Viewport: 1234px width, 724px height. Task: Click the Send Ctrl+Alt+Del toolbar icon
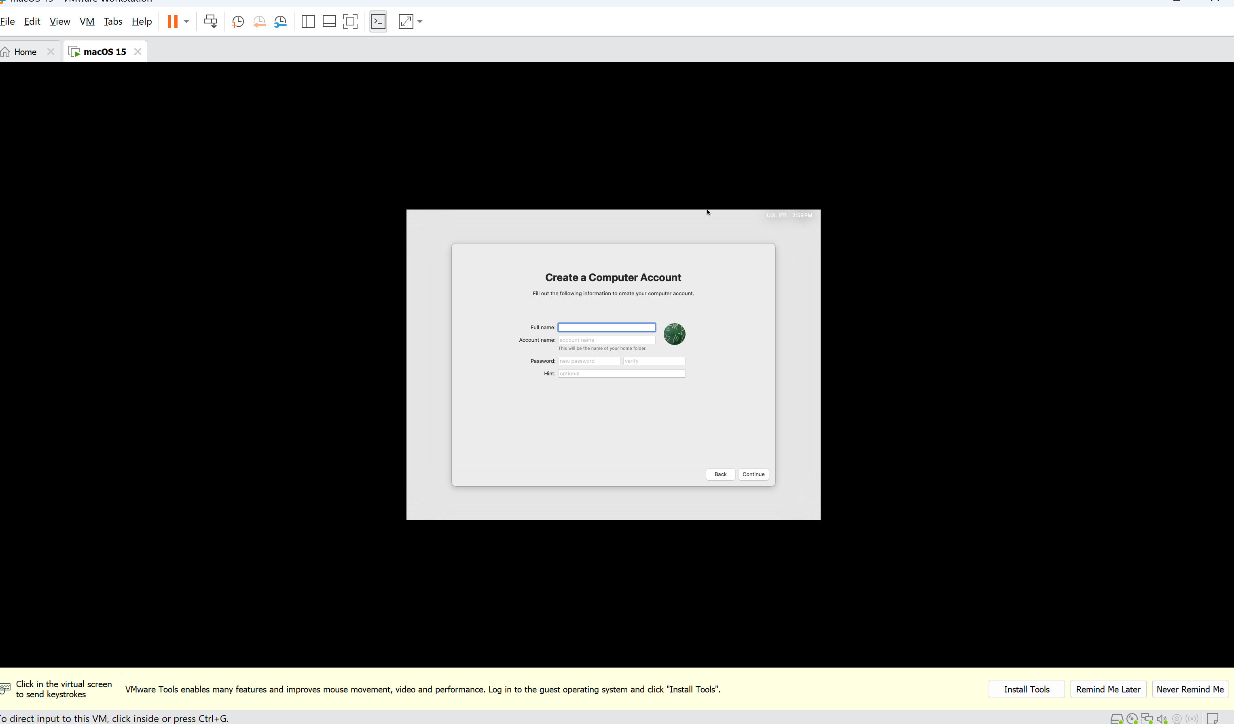(x=210, y=21)
